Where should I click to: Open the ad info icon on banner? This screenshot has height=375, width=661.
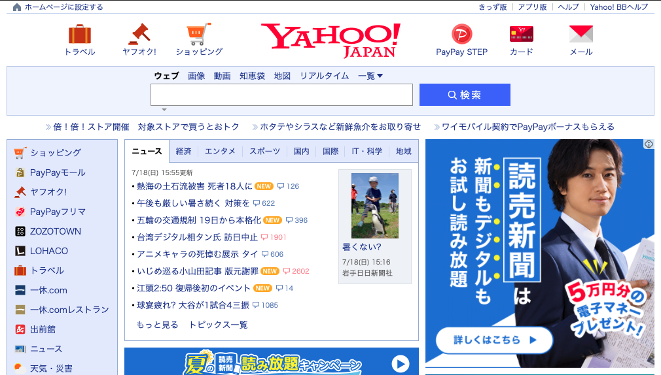649,144
